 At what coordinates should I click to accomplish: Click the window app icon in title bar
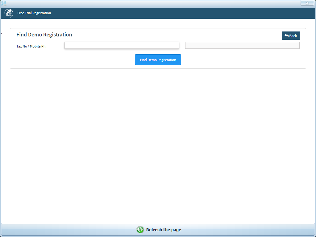(x=4, y=3)
